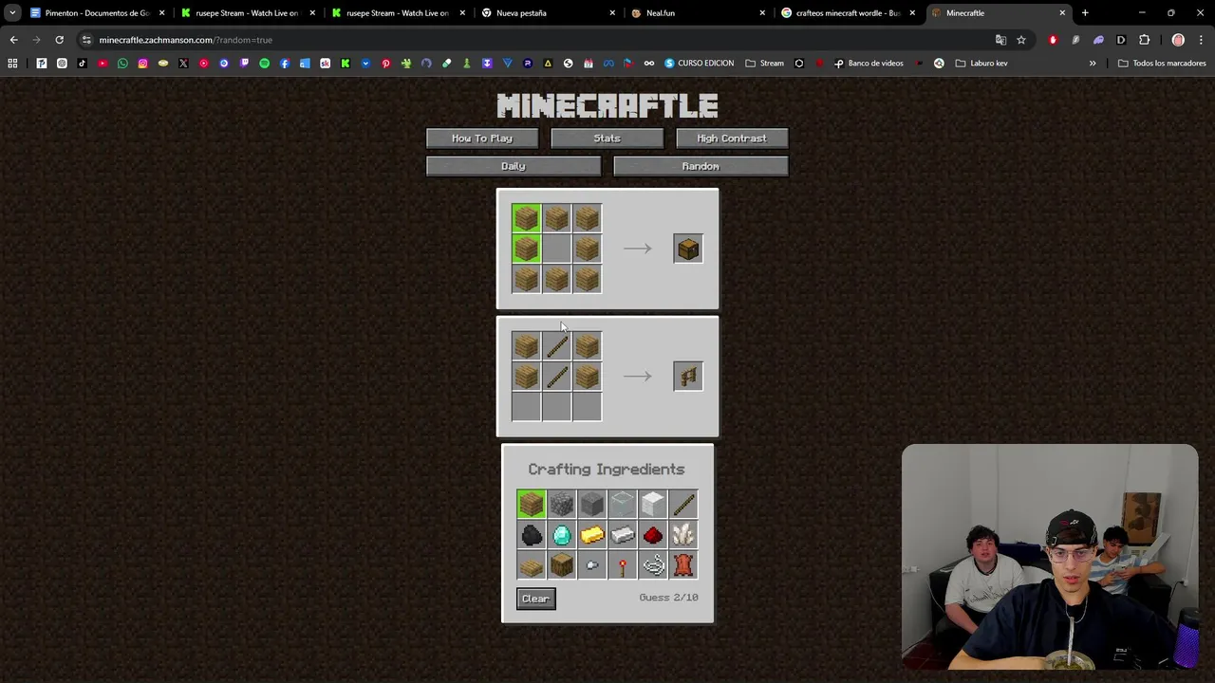Reload the Minecraftle page
The width and height of the screenshot is (1215, 683).
point(59,40)
